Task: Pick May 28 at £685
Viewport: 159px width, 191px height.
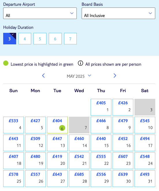Action: pyautogui.click(x=79, y=179)
